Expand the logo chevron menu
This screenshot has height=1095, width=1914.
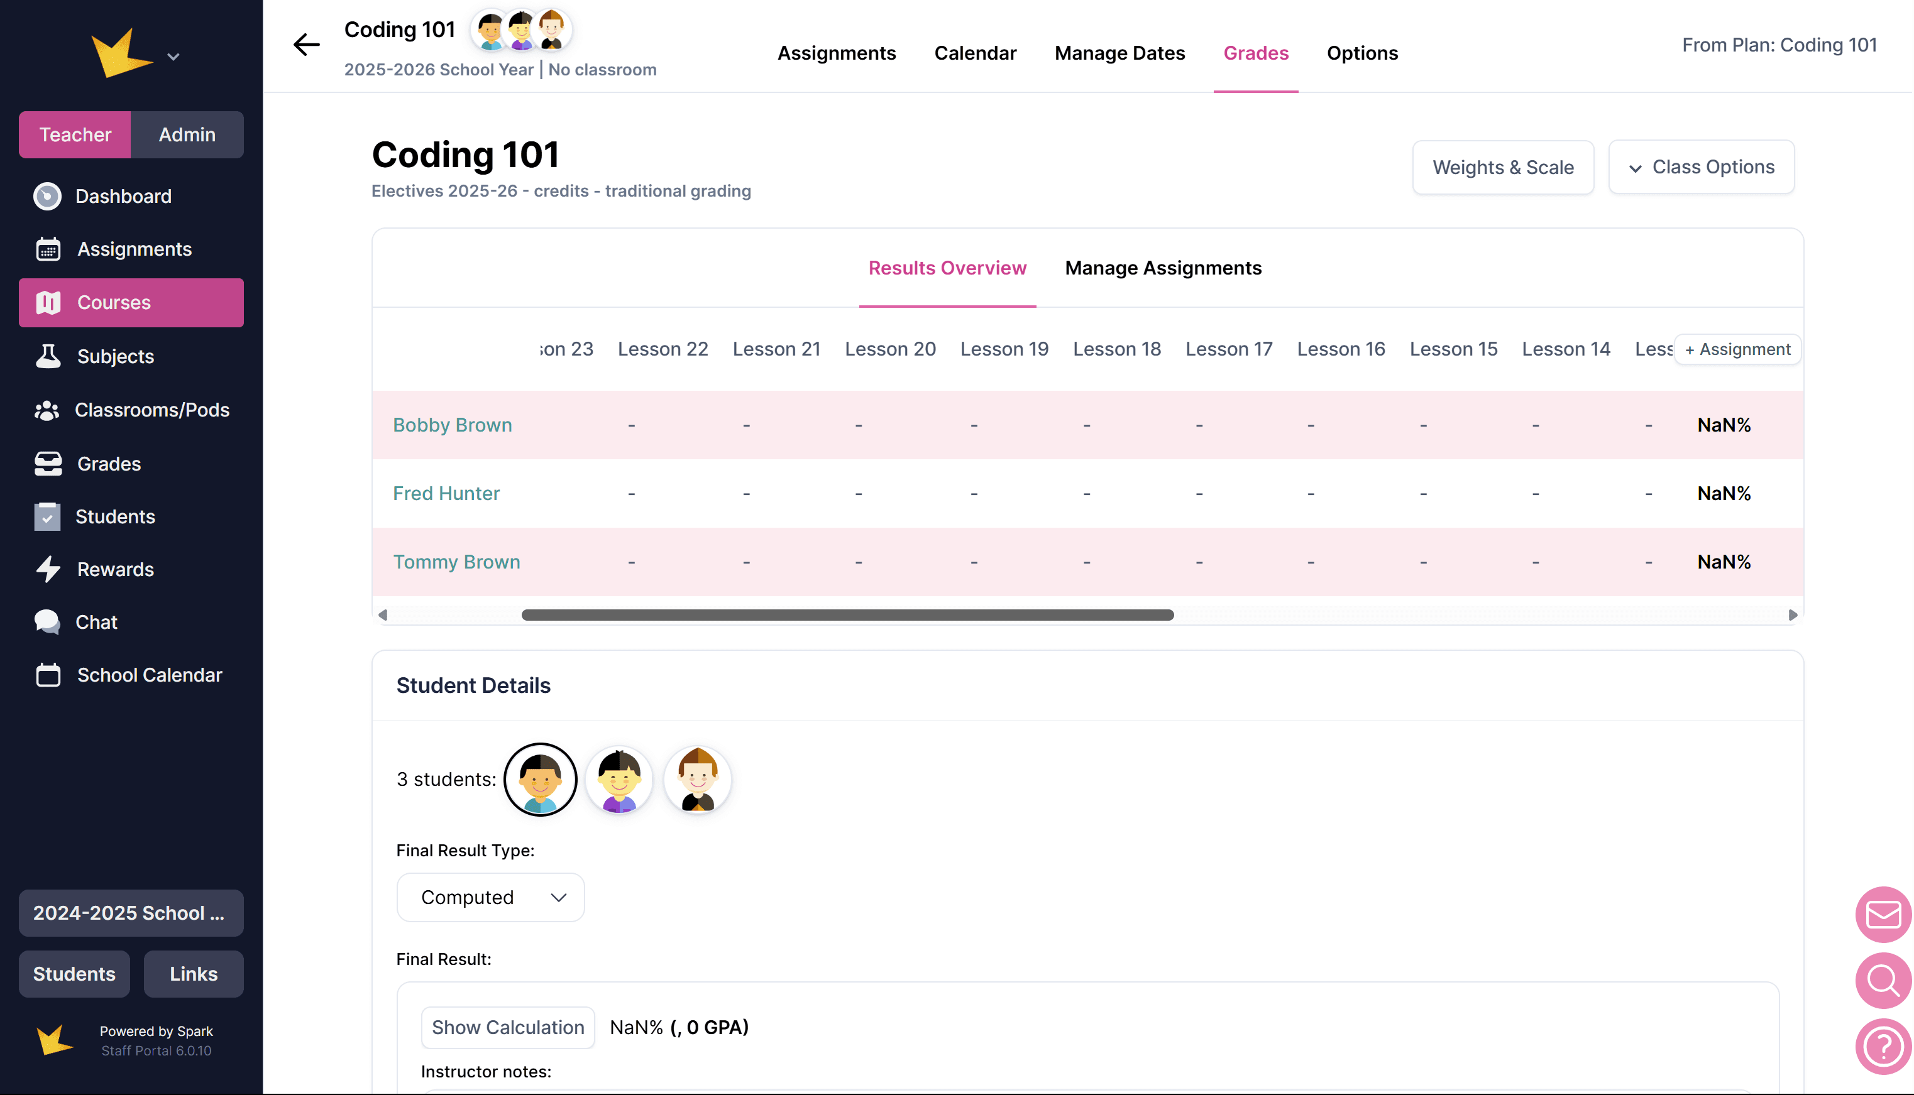click(x=173, y=57)
